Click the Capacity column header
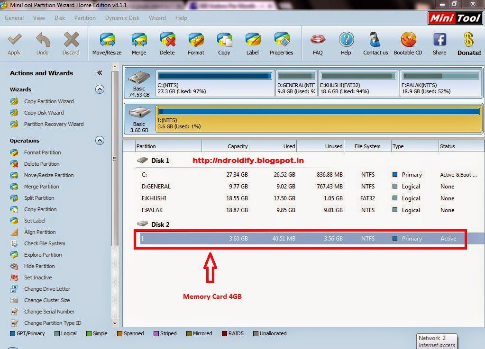The width and height of the screenshot is (485, 349). tap(226, 146)
